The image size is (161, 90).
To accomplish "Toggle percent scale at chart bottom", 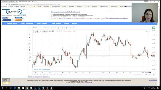I will click(143, 74).
